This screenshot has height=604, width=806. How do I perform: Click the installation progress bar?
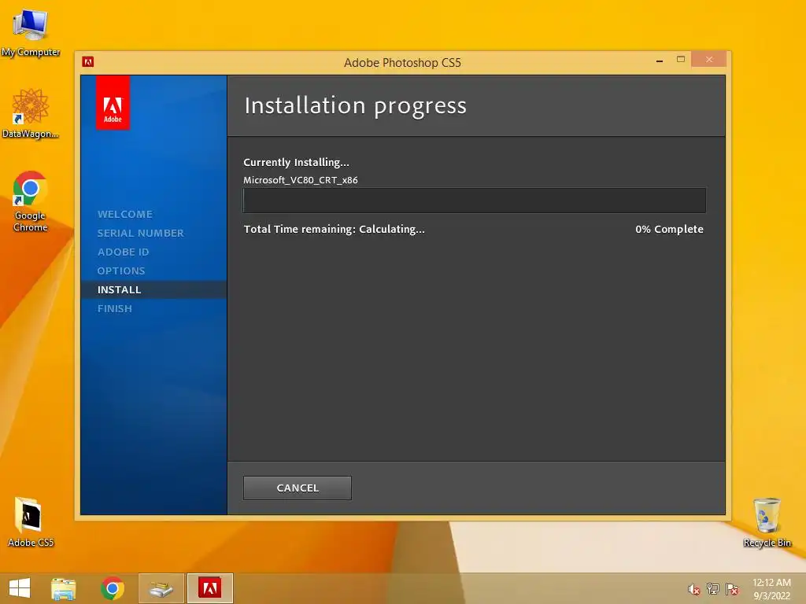point(474,201)
